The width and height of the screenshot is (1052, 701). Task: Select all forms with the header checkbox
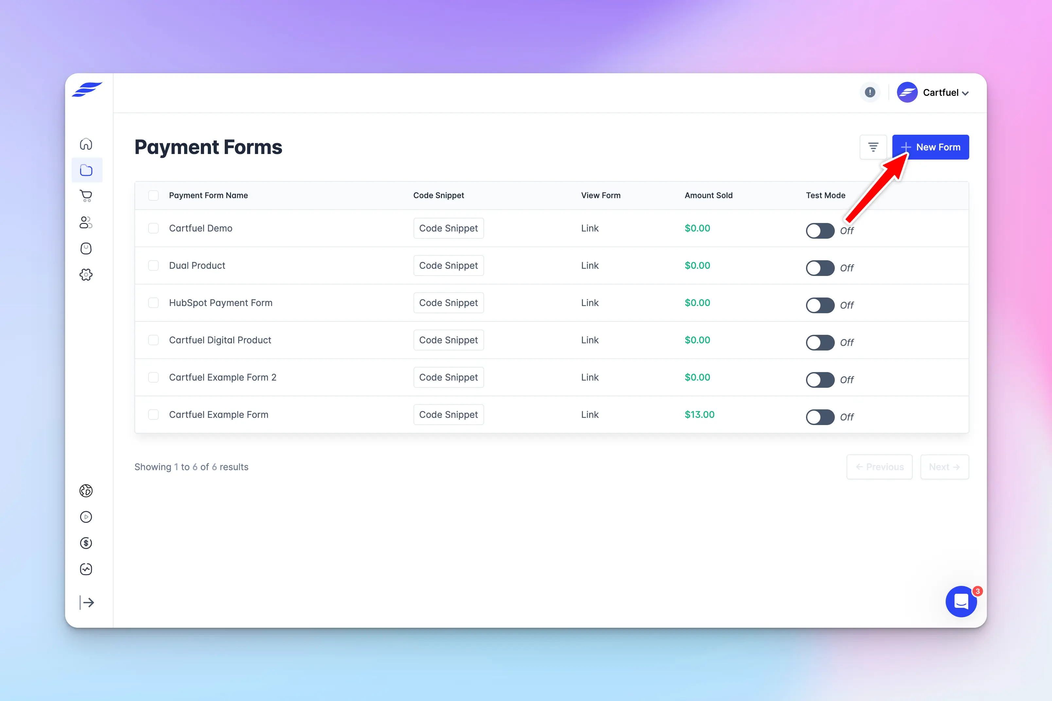(x=153, y=196)
